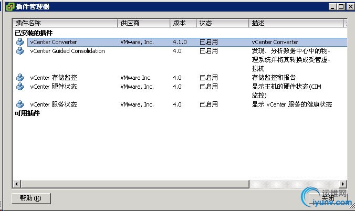The image size is (355, 211).
Task: Click the left arrow of the horizontal scrollbar
Action: coord(17,184)
